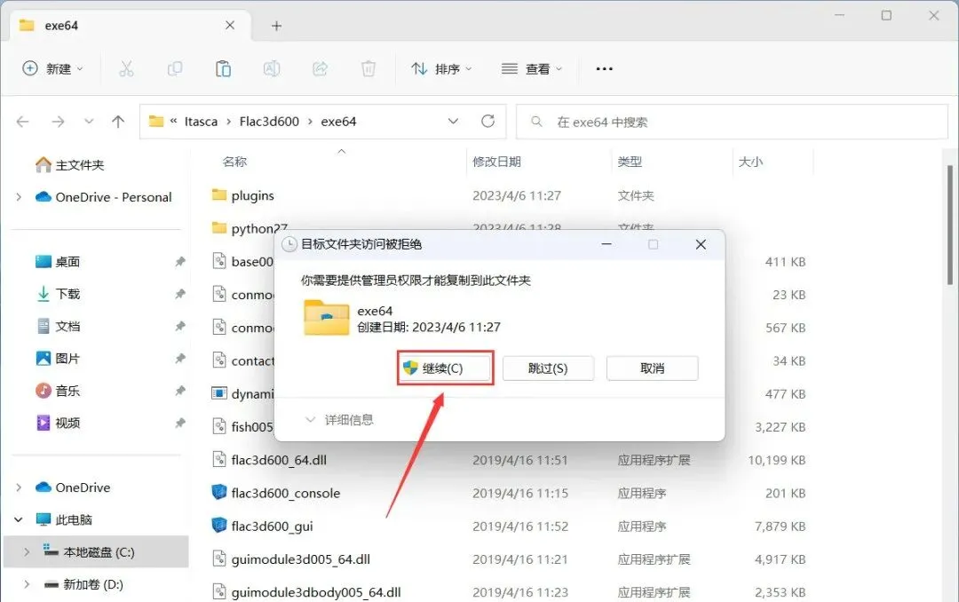
Task: Click the Delete trash can icon
Action: tap(369, 68)
